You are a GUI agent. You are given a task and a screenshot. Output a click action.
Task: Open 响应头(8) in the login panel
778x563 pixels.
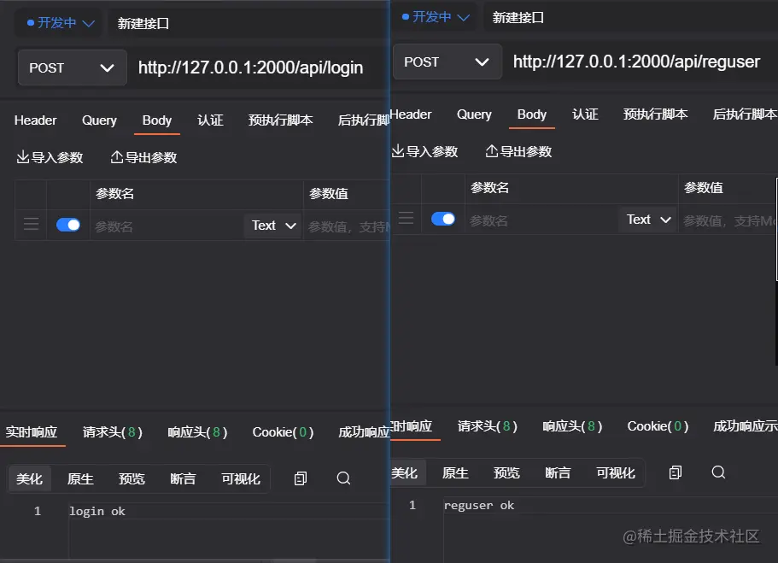197,432
